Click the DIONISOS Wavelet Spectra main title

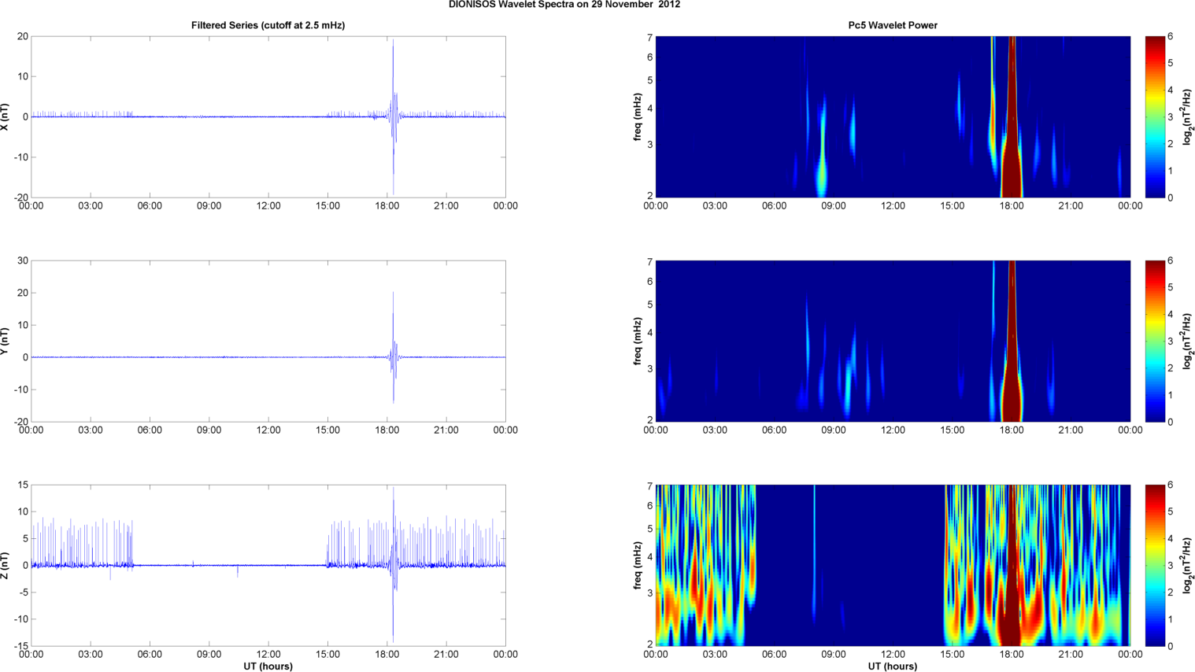[x=564, y=5]
